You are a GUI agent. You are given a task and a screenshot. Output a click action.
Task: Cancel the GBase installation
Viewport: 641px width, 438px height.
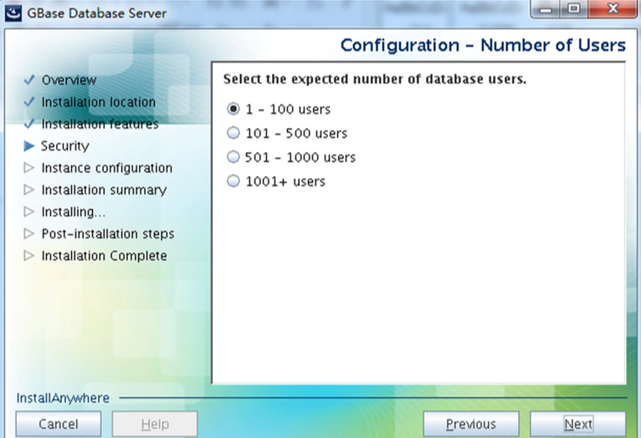(x=59, y=424)
